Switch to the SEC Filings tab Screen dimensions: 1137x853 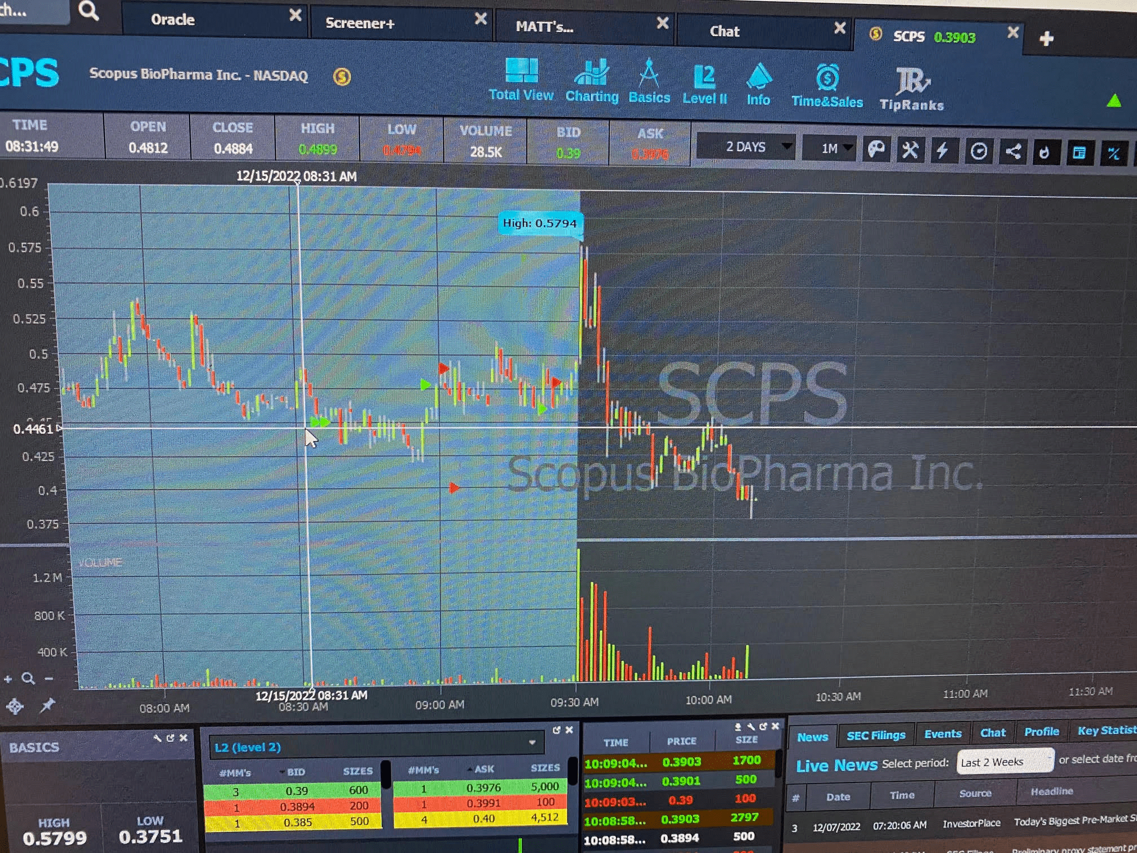click(x=875, y=735)
